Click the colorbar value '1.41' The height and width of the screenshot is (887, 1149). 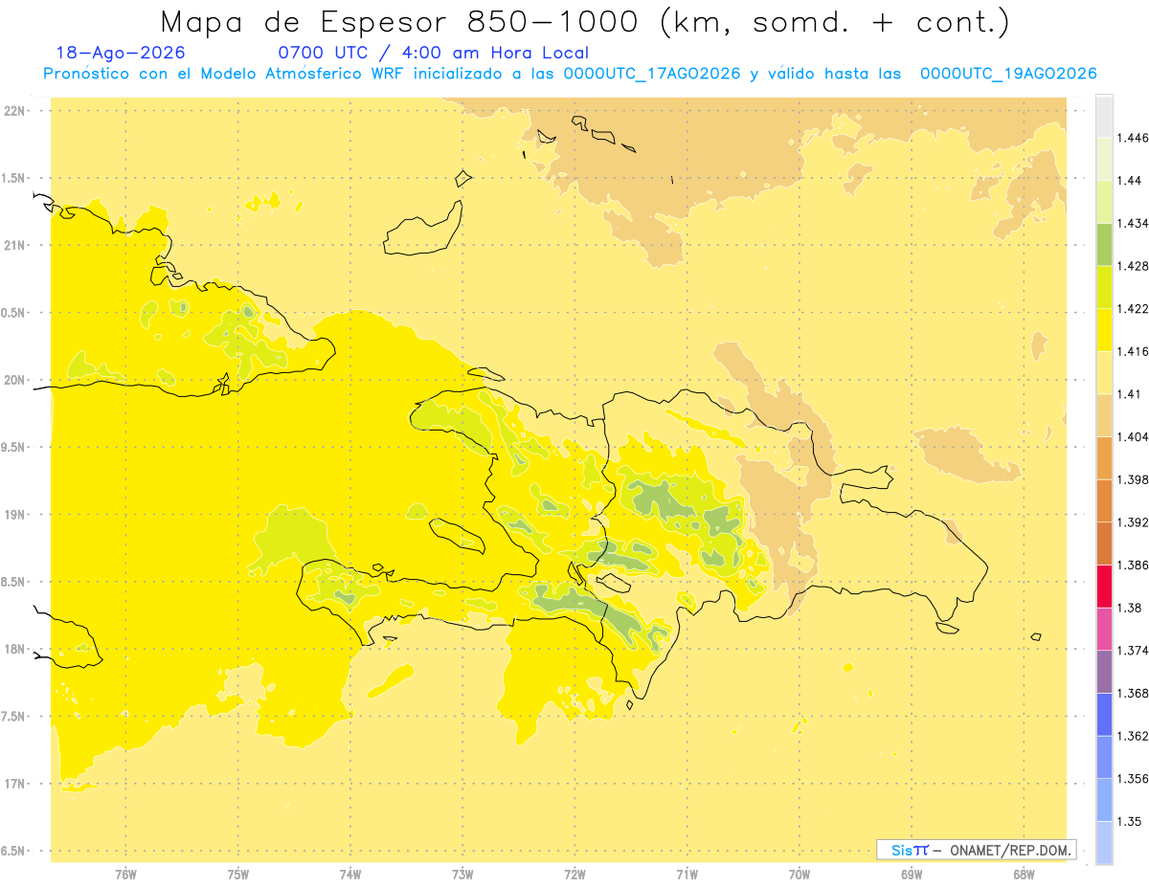(1128, 394)
